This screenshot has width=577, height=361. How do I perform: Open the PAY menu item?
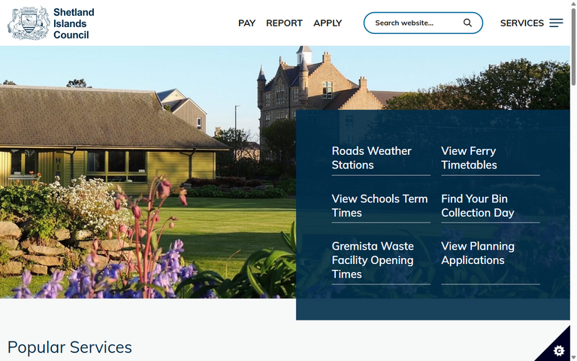click(246, 23)
